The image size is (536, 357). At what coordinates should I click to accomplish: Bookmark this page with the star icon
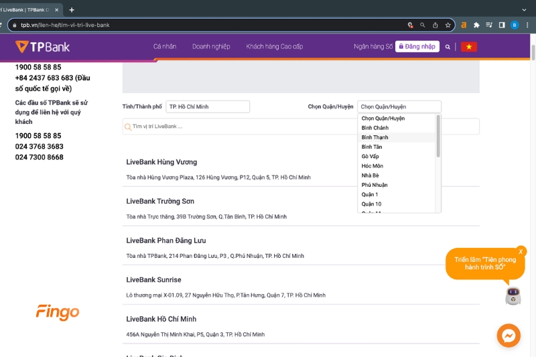(448, 25)
